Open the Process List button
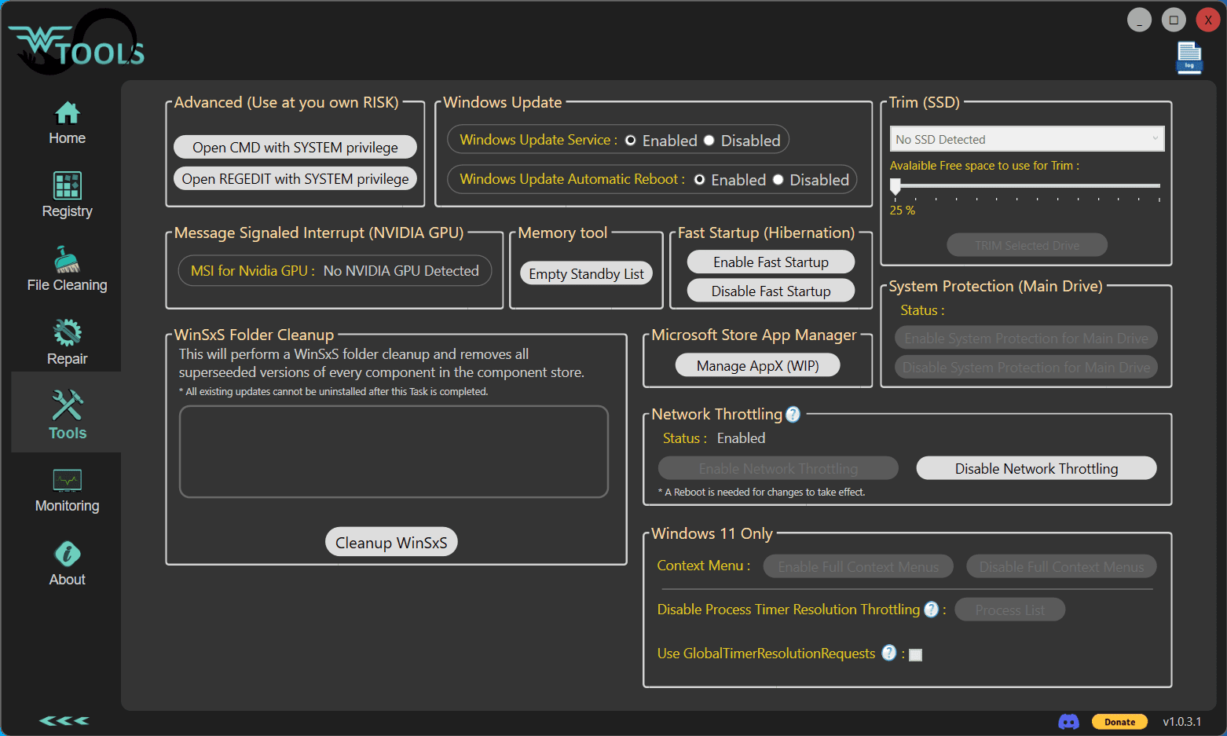 click(1010, 610)
